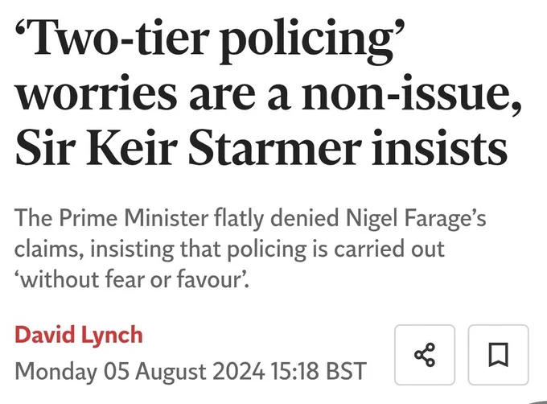Click the word 'insists' ending the headline
547x404 pixels.
pos(439,147)
